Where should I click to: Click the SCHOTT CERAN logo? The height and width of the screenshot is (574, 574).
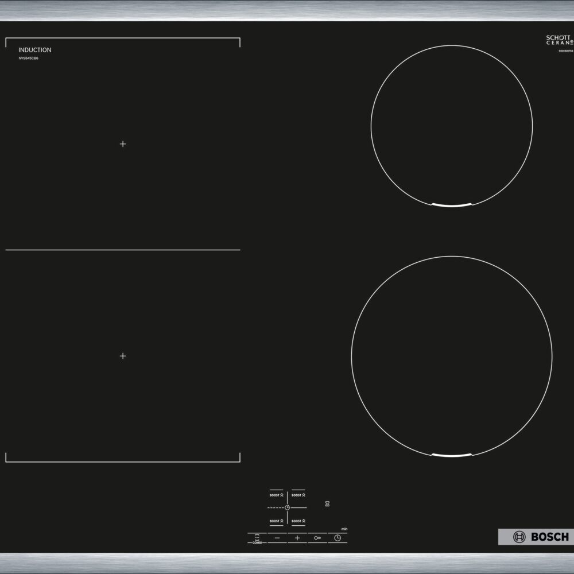(x=559, y=40)
